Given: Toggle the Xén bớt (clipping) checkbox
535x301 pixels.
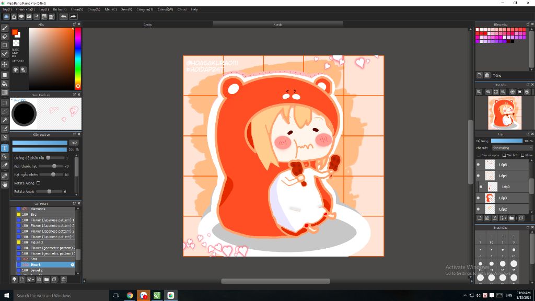Looking at the screenshot, I should 504,155.
